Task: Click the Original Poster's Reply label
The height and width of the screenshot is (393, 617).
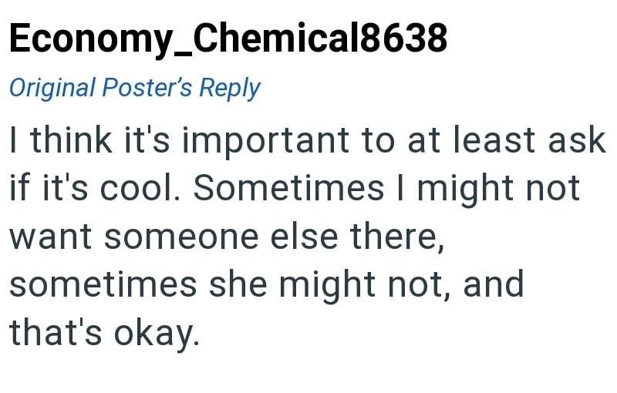Action: pyautogui.click(x=134, y=88)
